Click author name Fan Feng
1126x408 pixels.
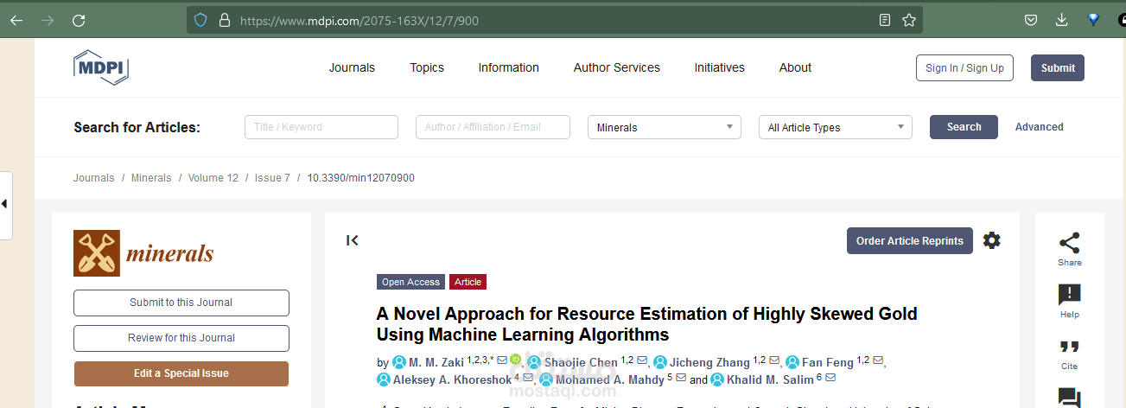point(828,362)
